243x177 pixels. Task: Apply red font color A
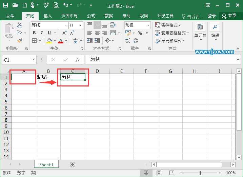pos(61,41)
